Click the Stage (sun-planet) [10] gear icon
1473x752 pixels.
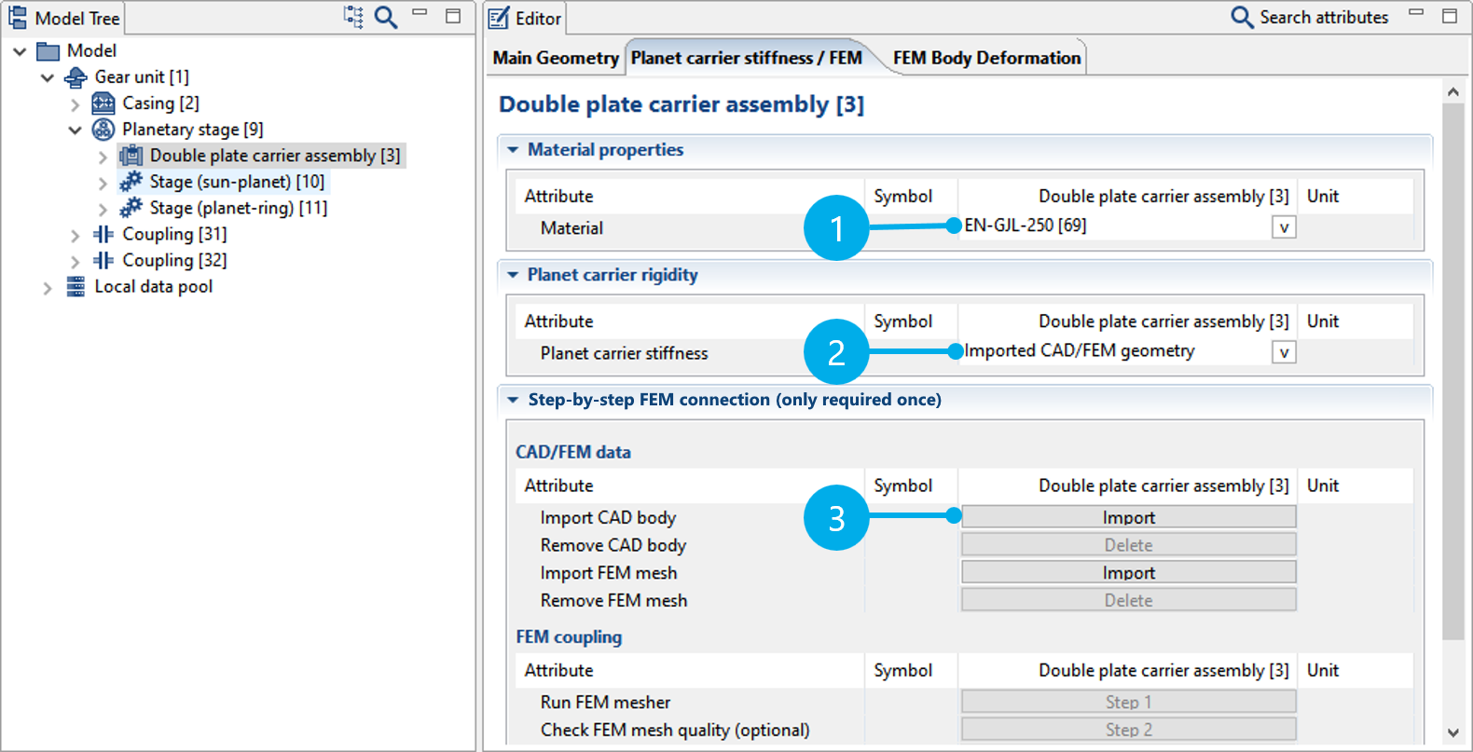click(131, 182)
